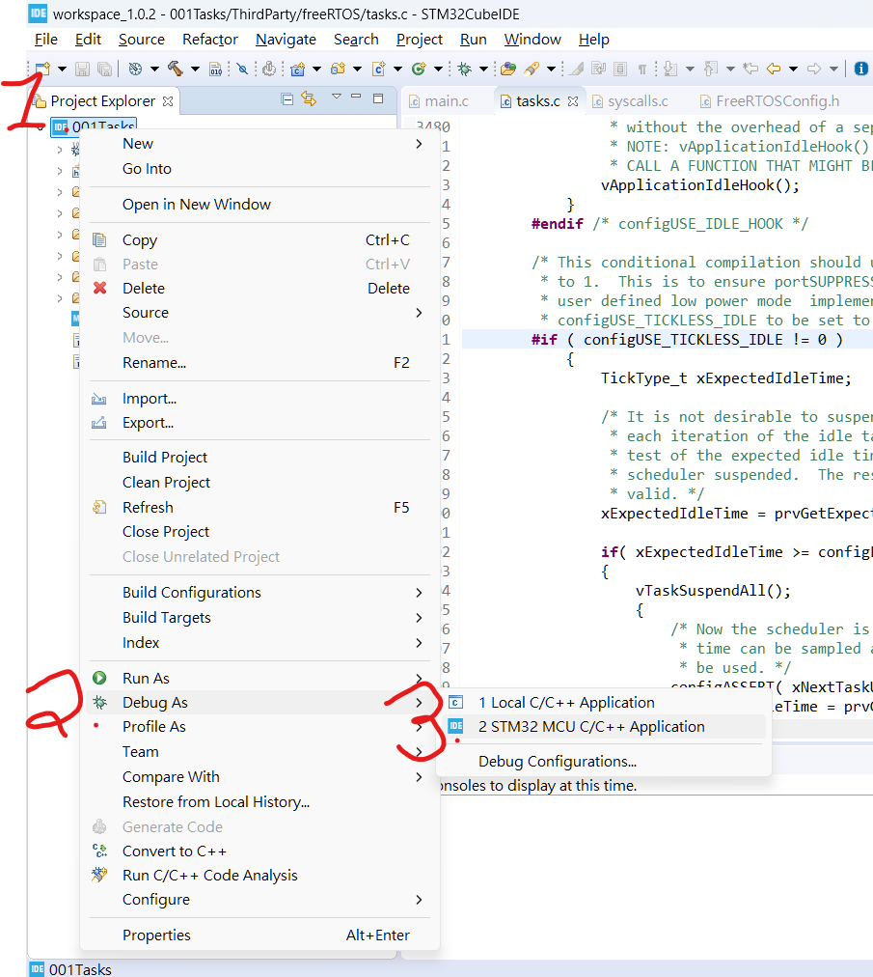The image size is (873, 977).
Task: Click the New C/C++ Project toolbar icon
Action: pos(298,69)
